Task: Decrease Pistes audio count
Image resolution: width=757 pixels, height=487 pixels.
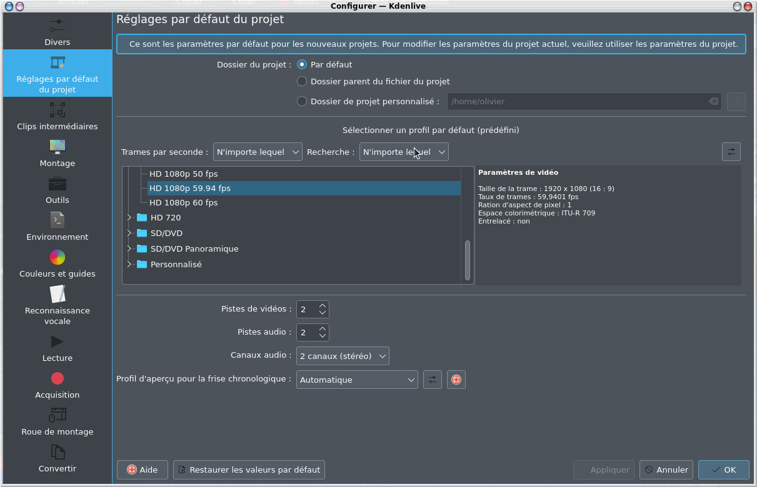Action: pos(323,336)
